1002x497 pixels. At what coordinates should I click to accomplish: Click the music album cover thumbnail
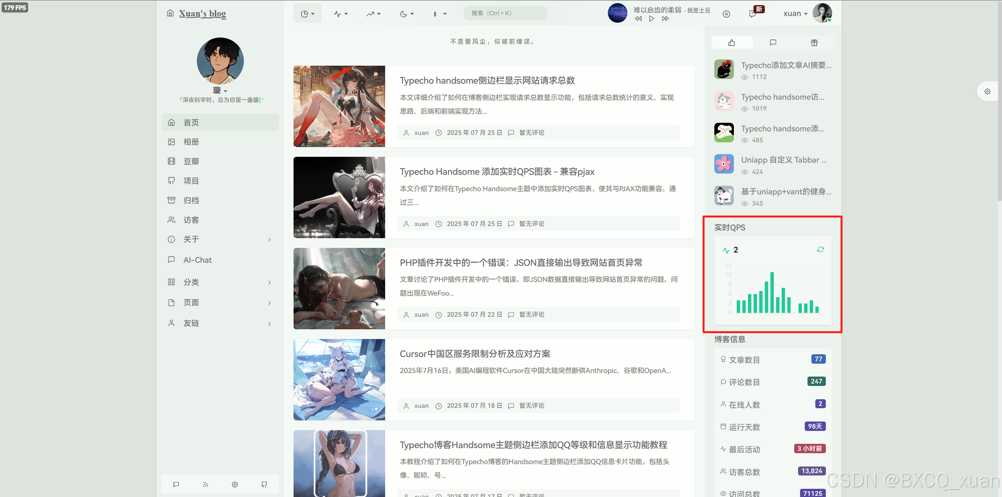tap(617, 13)
